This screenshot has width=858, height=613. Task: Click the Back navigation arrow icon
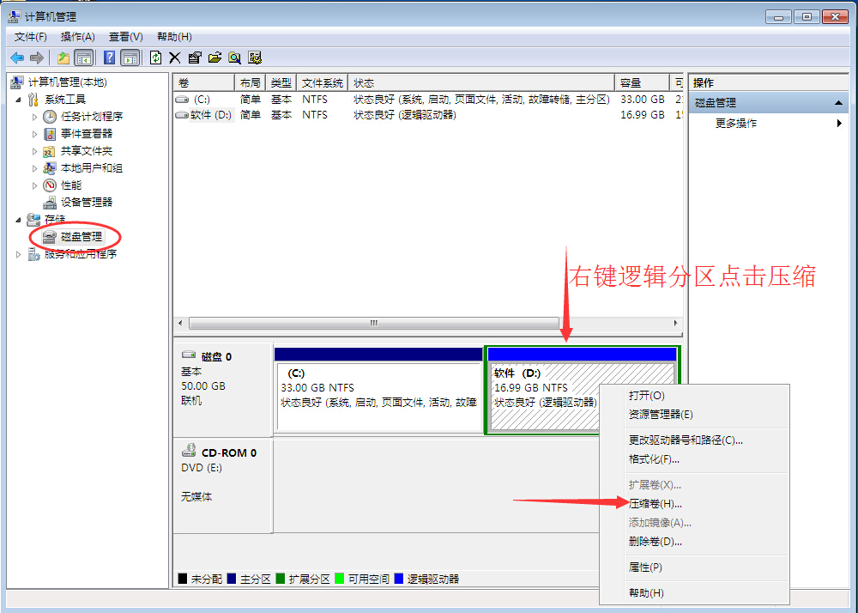[17, 58]
